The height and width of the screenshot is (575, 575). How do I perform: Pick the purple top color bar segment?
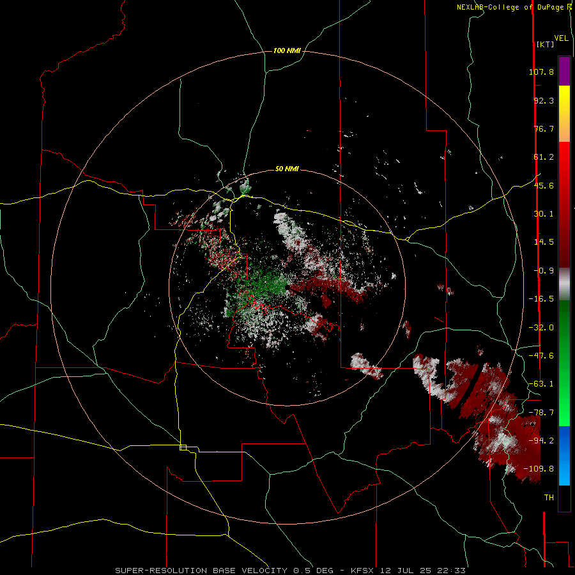(x=564, y=71)
